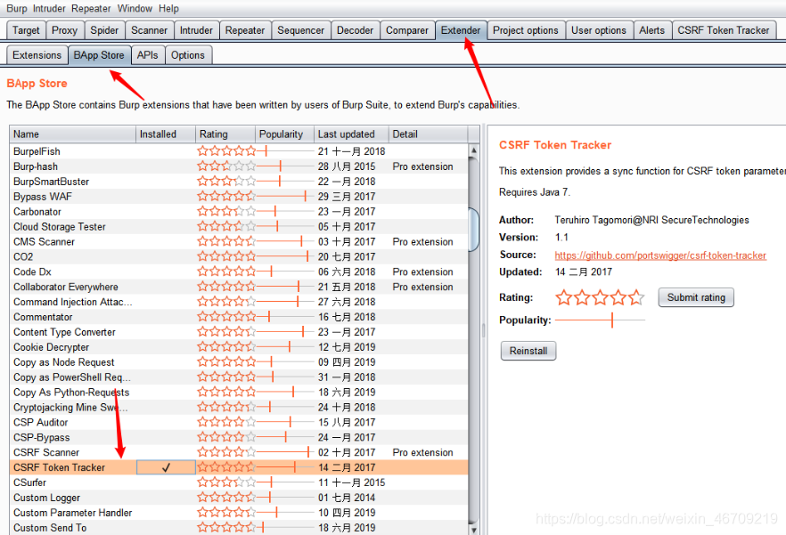Switch to the Repeater tab

(x=244, y=30)
